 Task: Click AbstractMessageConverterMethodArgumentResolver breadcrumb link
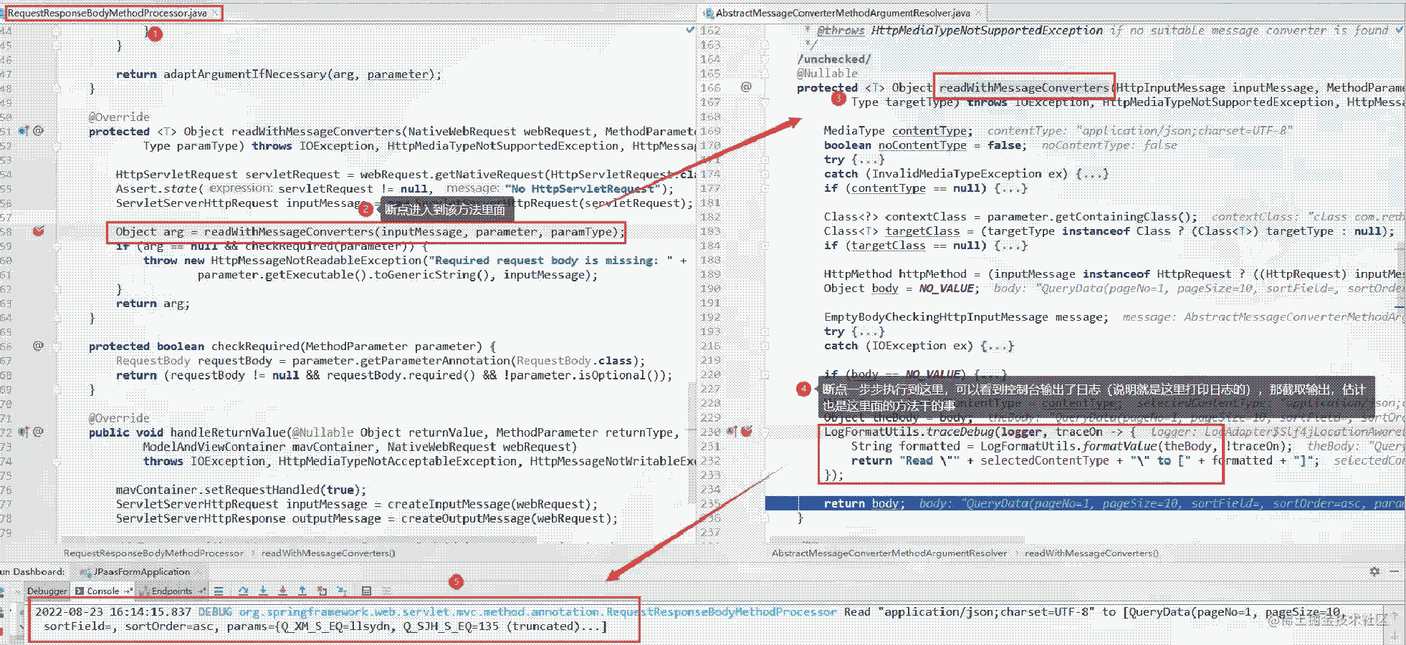tap(889, 553)
